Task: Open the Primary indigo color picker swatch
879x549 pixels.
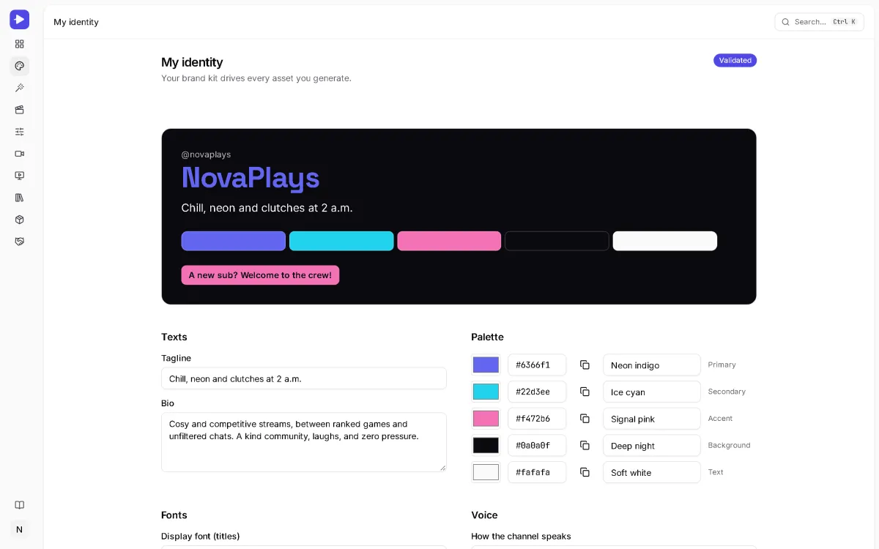Action: [x=486, y=365]
